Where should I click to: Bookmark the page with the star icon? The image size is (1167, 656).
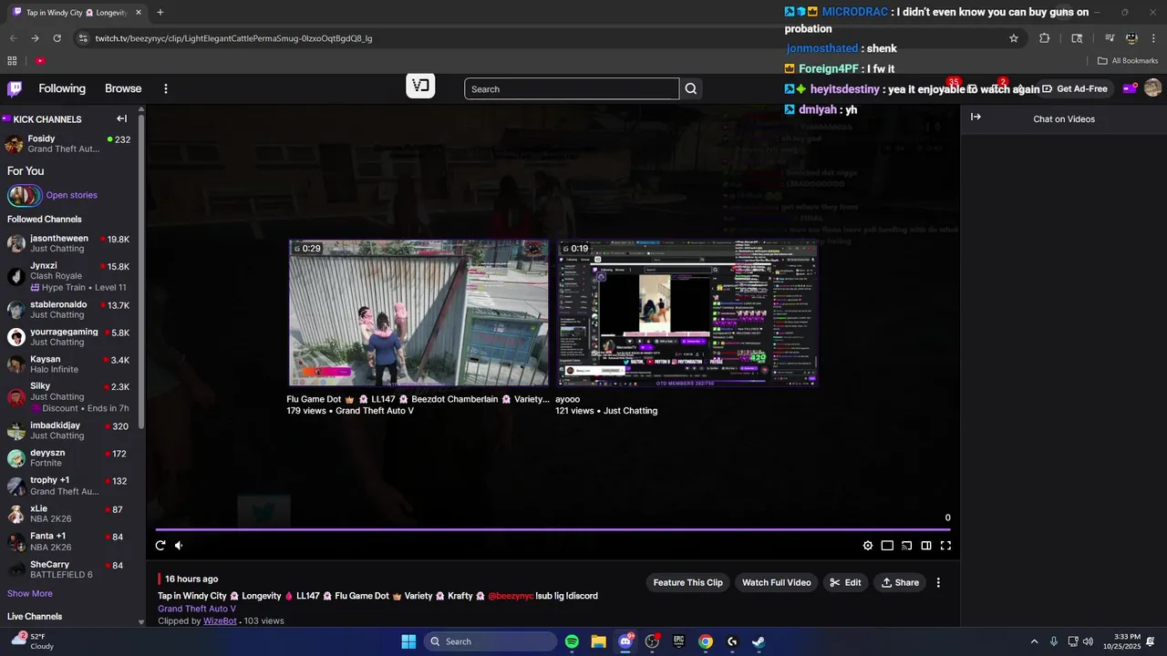tap(1014, 38)
